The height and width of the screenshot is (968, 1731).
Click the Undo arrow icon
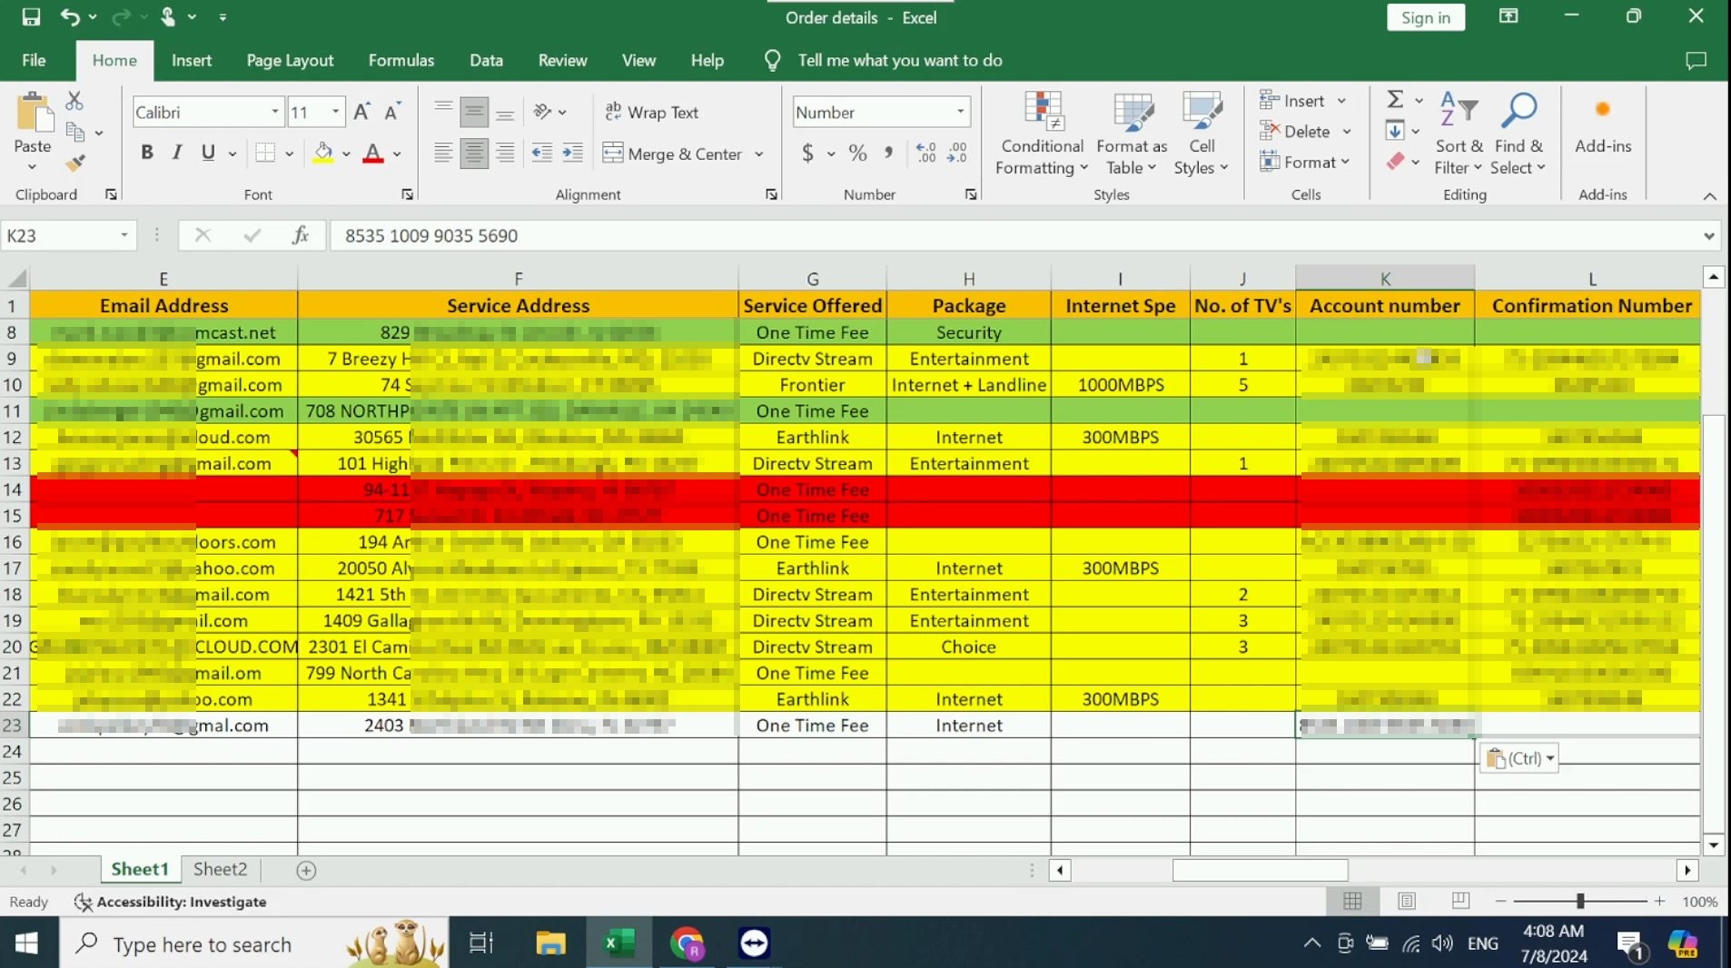[69, 16]
